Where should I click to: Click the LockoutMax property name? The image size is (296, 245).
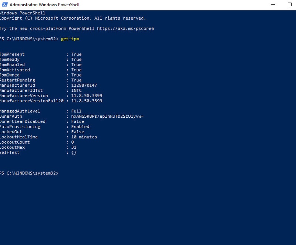(12, 147)
